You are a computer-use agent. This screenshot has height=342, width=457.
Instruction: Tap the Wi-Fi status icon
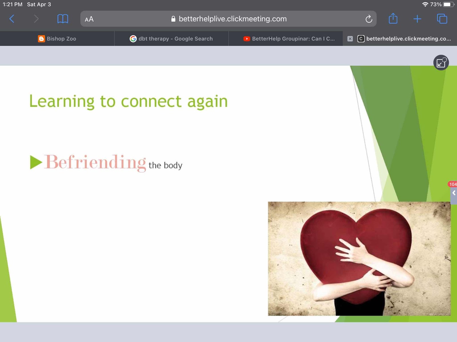(x=425, y=4)
